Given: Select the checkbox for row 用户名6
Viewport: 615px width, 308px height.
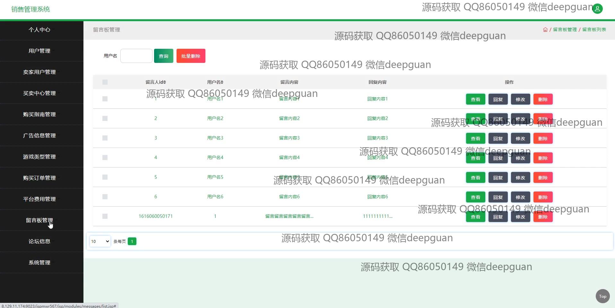Looking at the screenshot, I should coord(105,197).
